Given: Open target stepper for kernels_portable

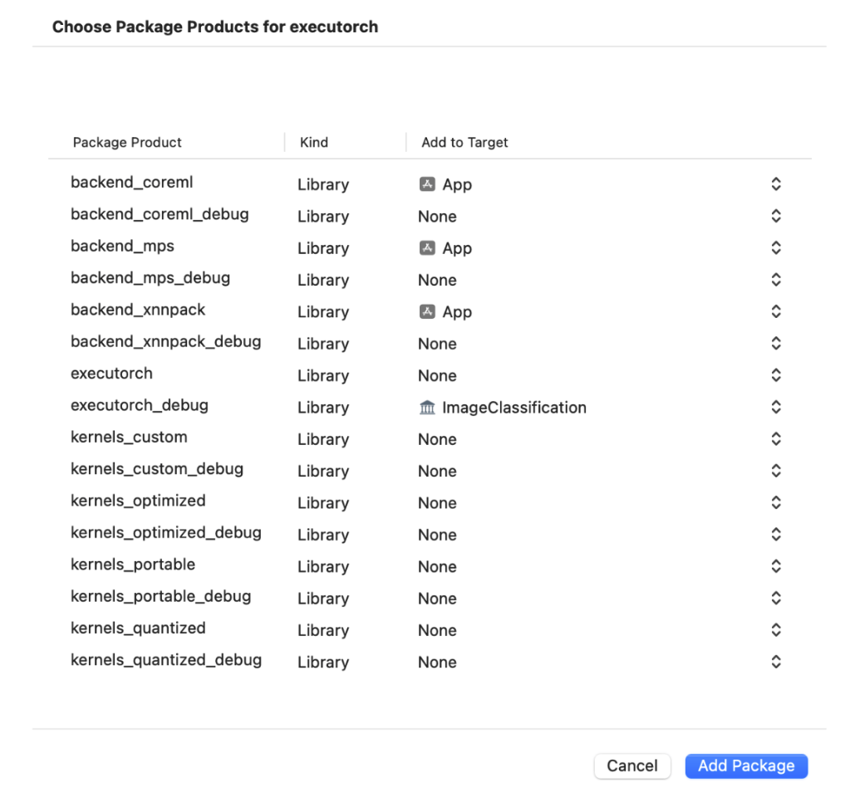Looking at the screenshot, I should [x=775, y=566].
